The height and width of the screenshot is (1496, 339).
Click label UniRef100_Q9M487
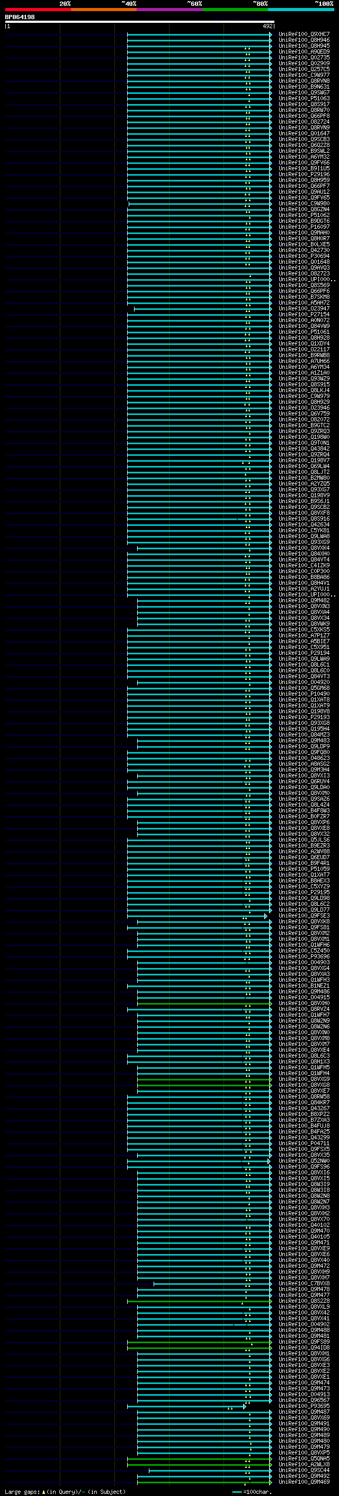click(304, 1412)
